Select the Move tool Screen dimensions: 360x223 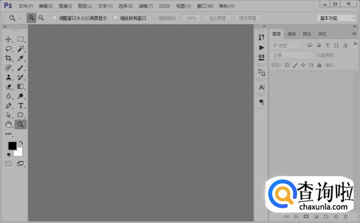point(8,39)
